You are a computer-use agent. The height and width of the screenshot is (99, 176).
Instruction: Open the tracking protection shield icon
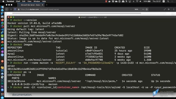click(15, 9)
